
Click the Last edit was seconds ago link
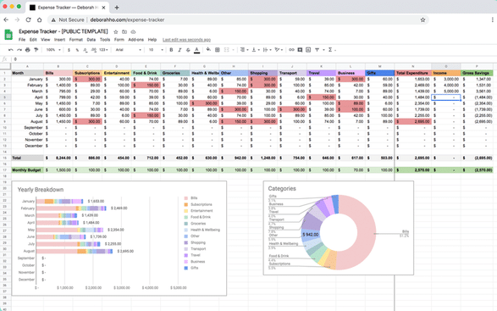186,40
